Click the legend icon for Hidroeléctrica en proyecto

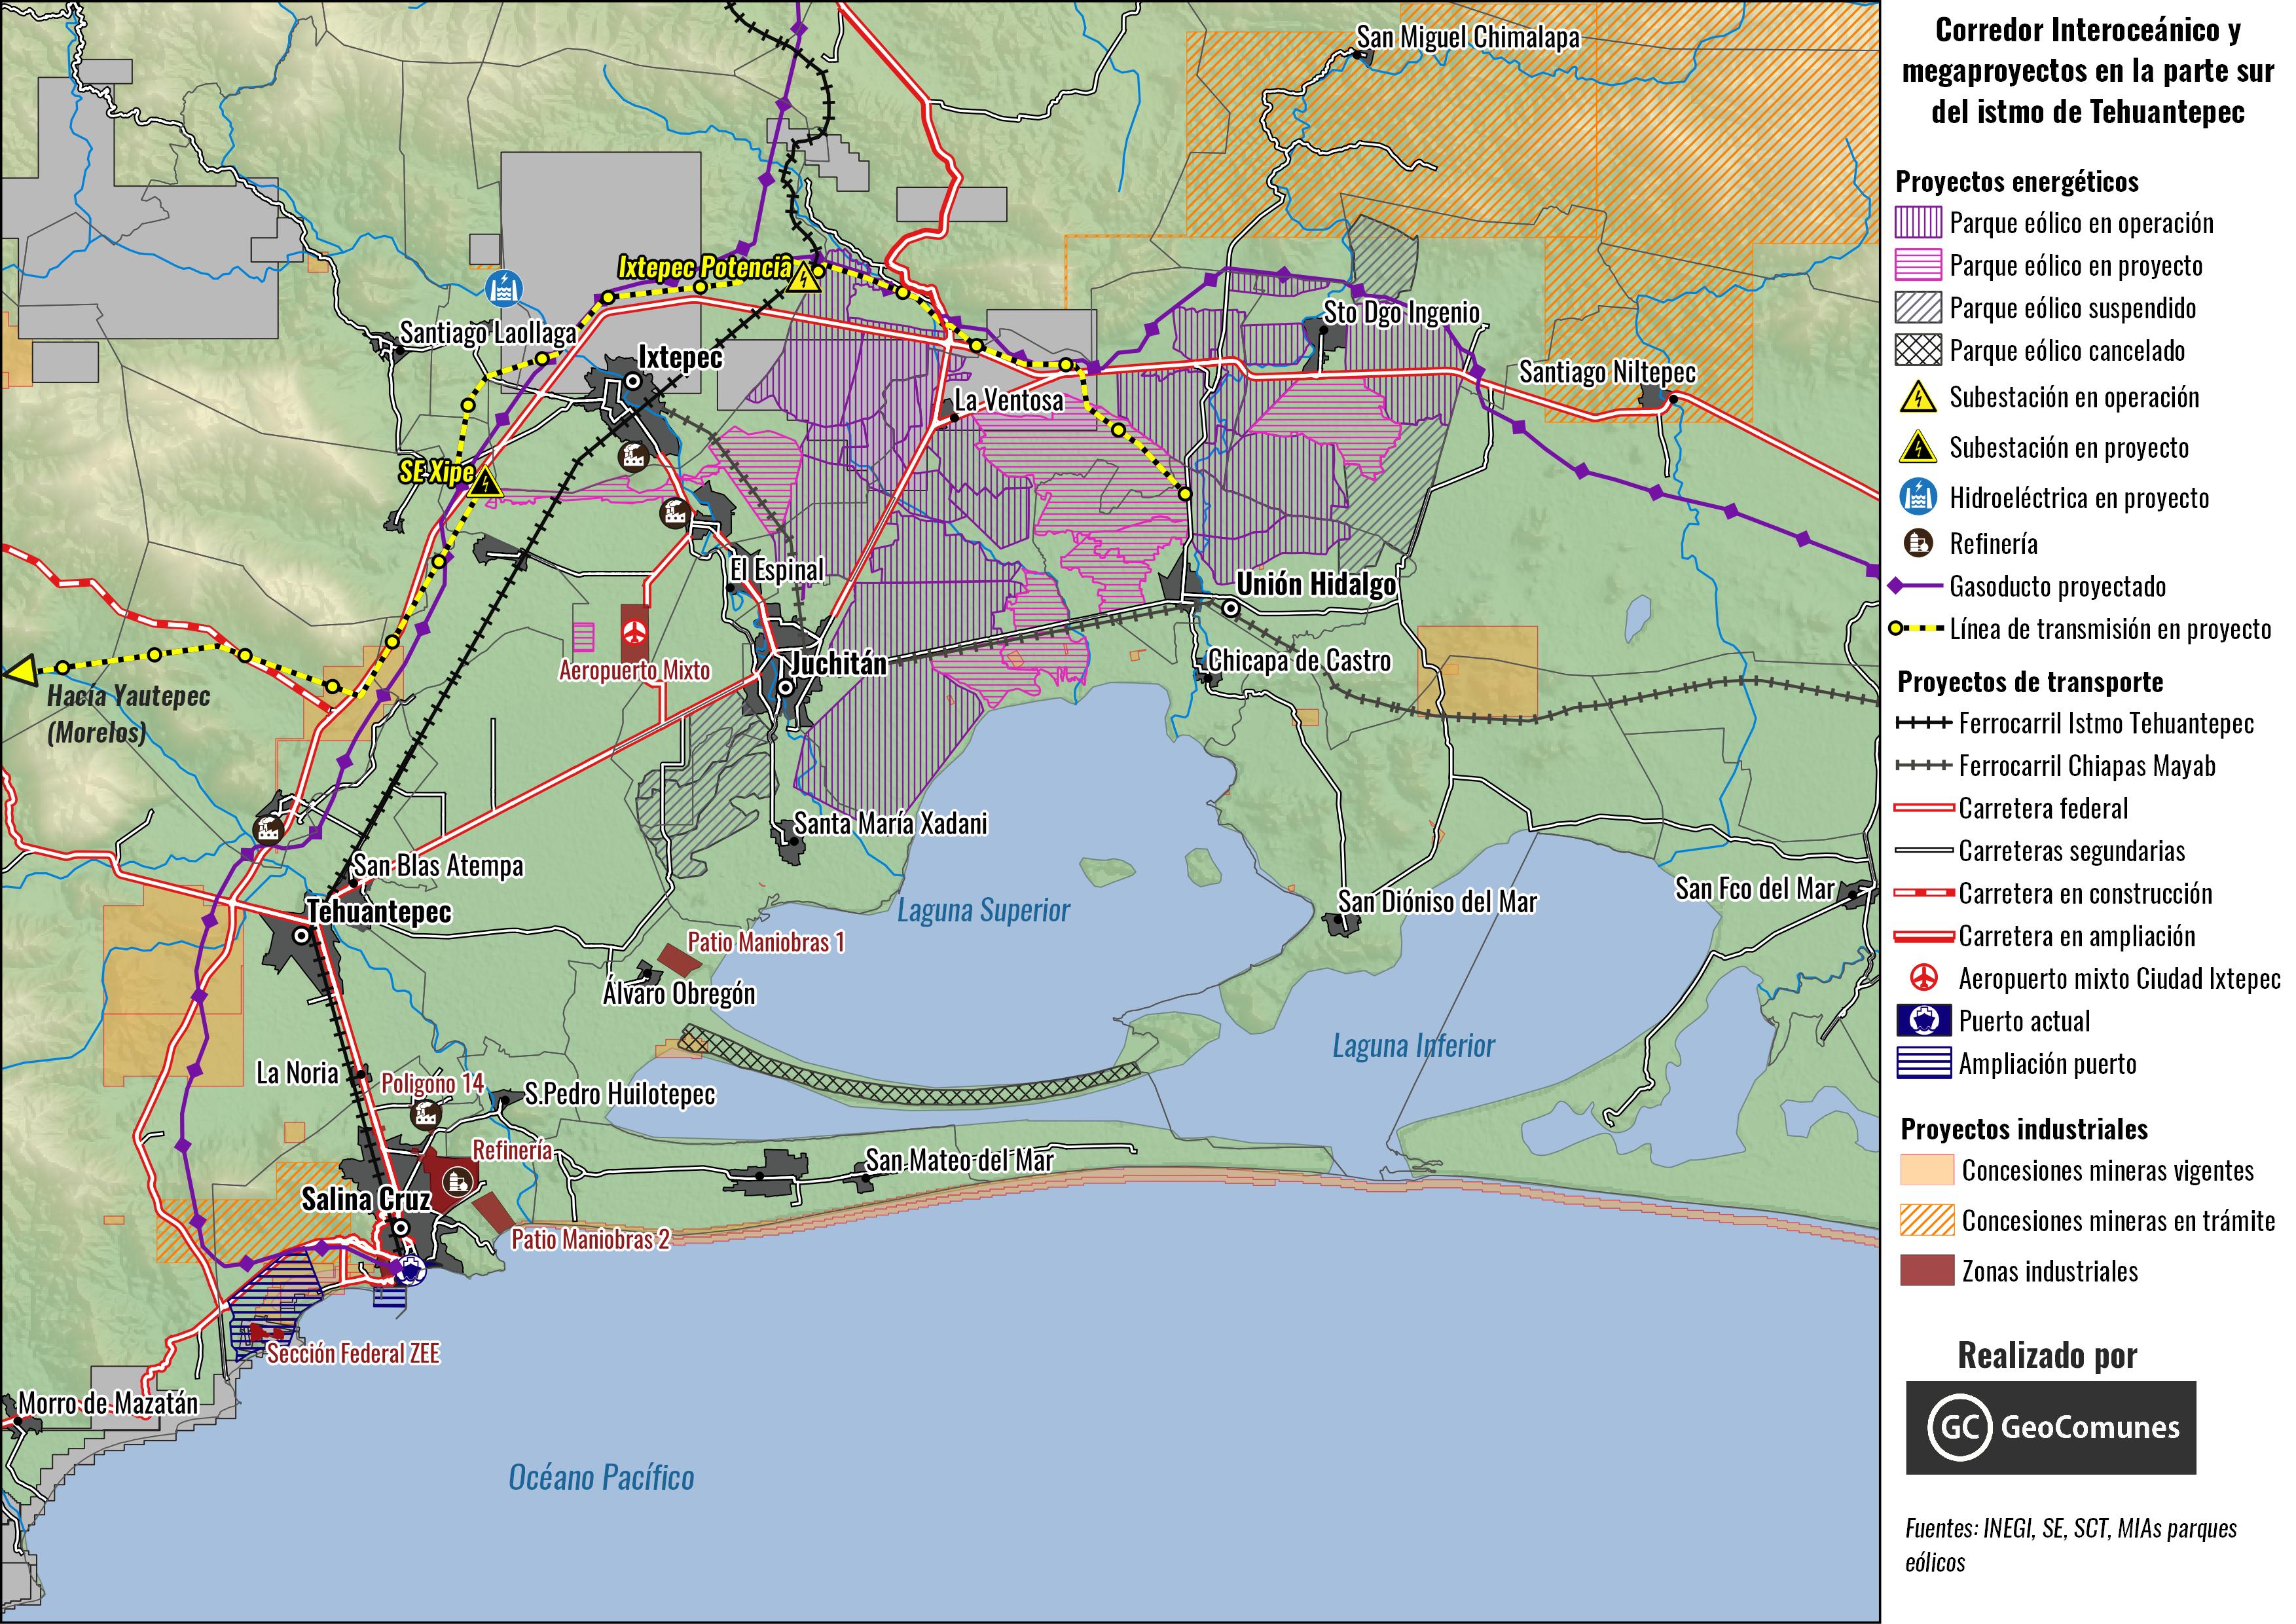tap(1918, 496)
